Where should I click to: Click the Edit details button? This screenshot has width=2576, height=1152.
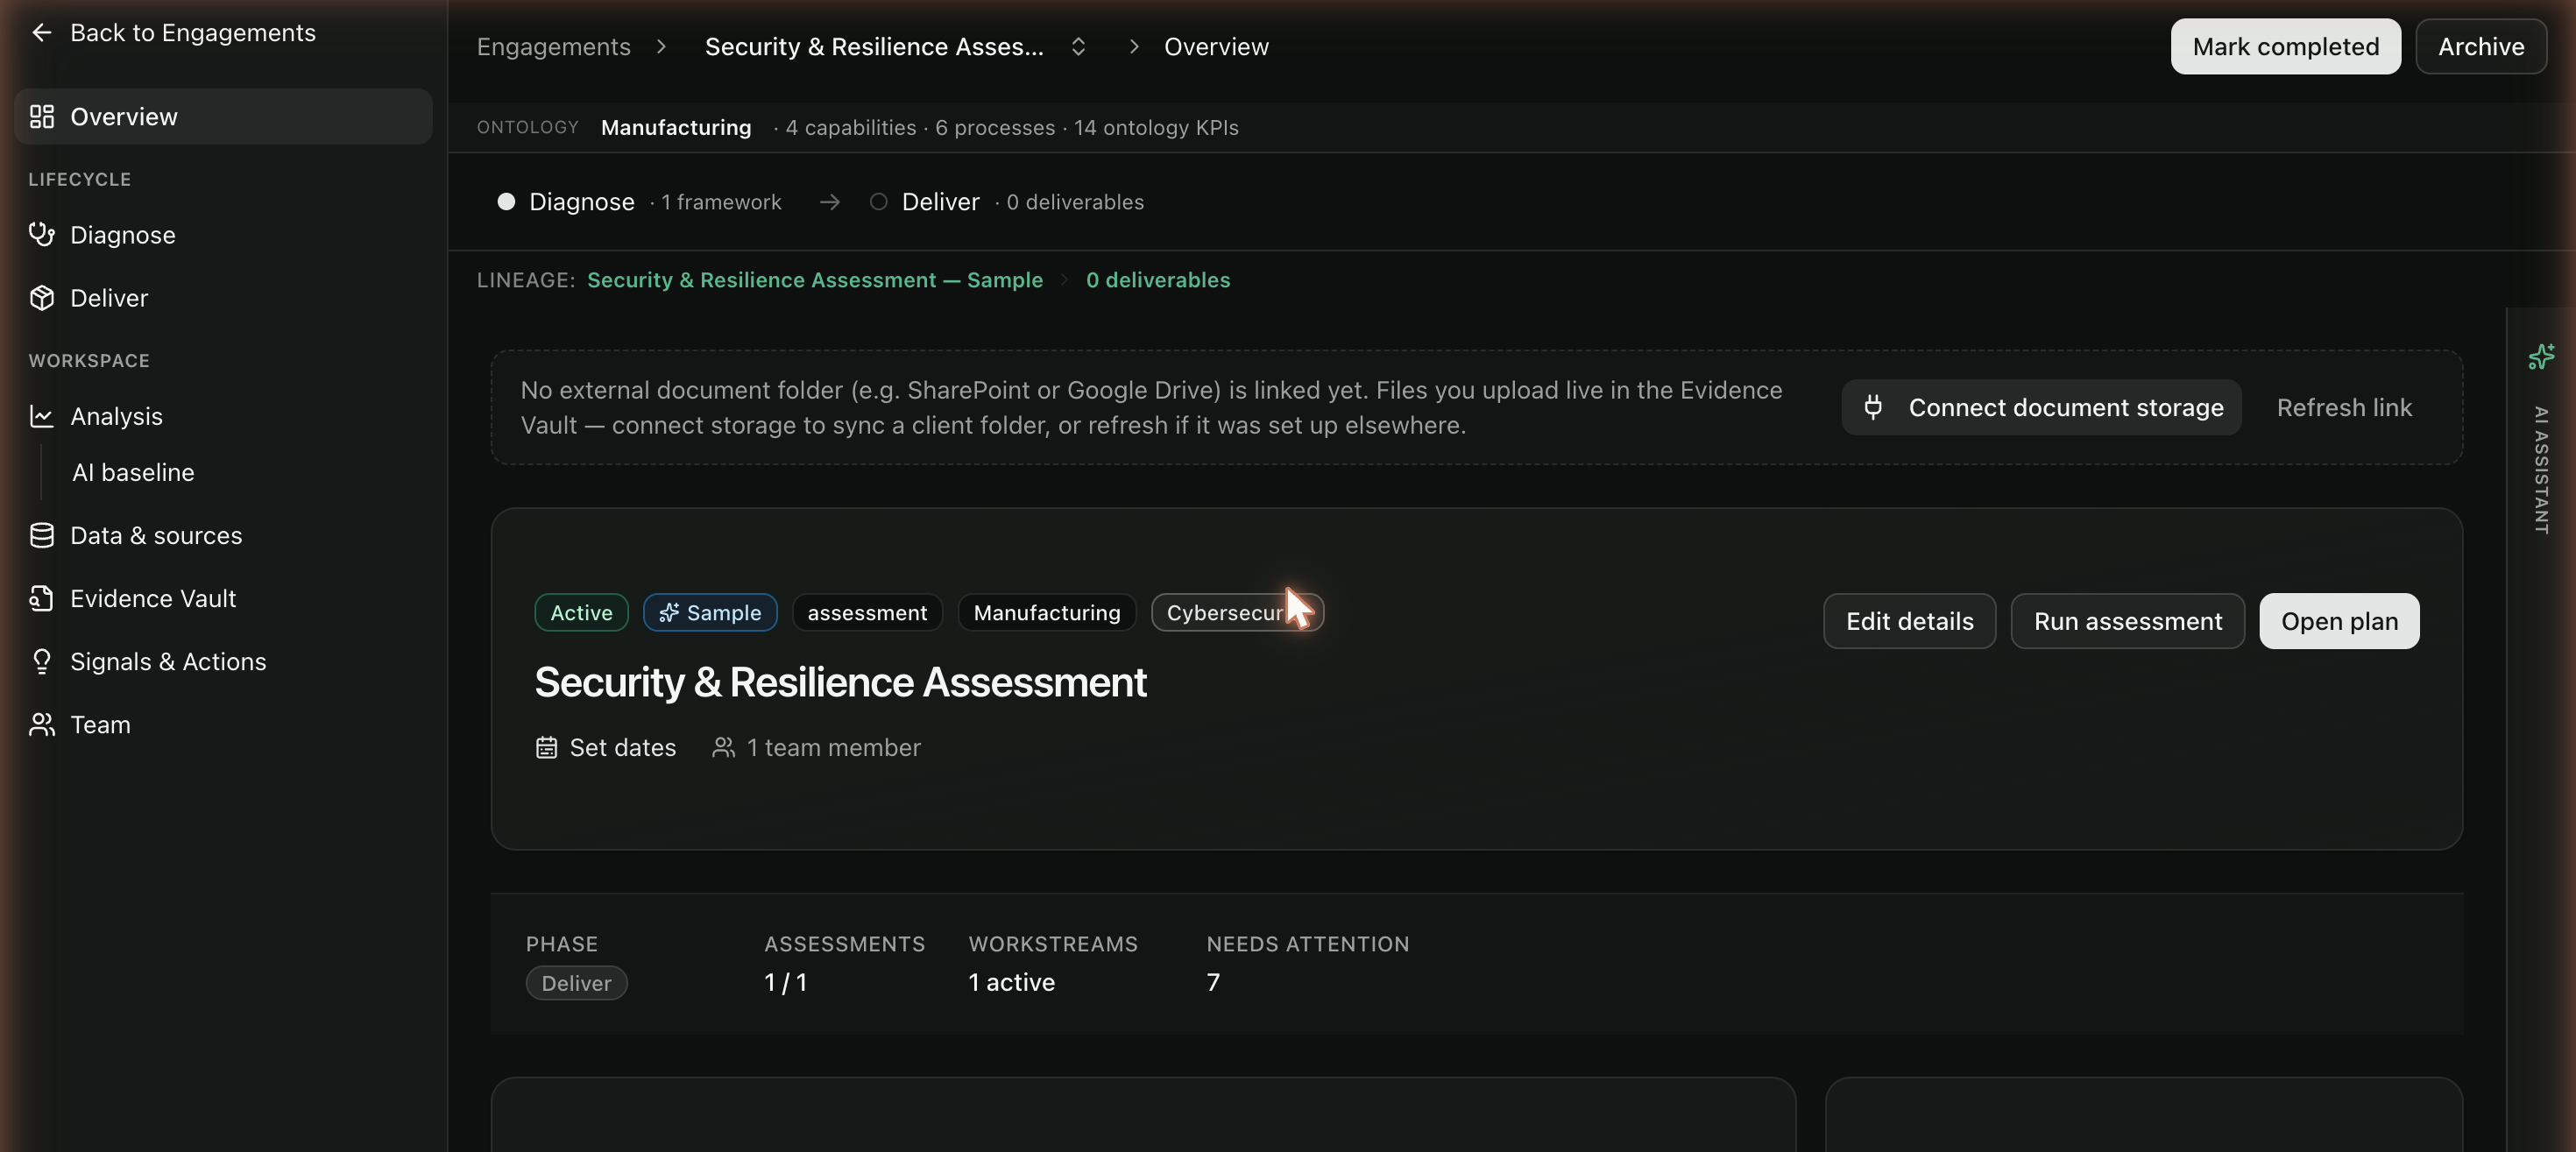point(1909,621)
